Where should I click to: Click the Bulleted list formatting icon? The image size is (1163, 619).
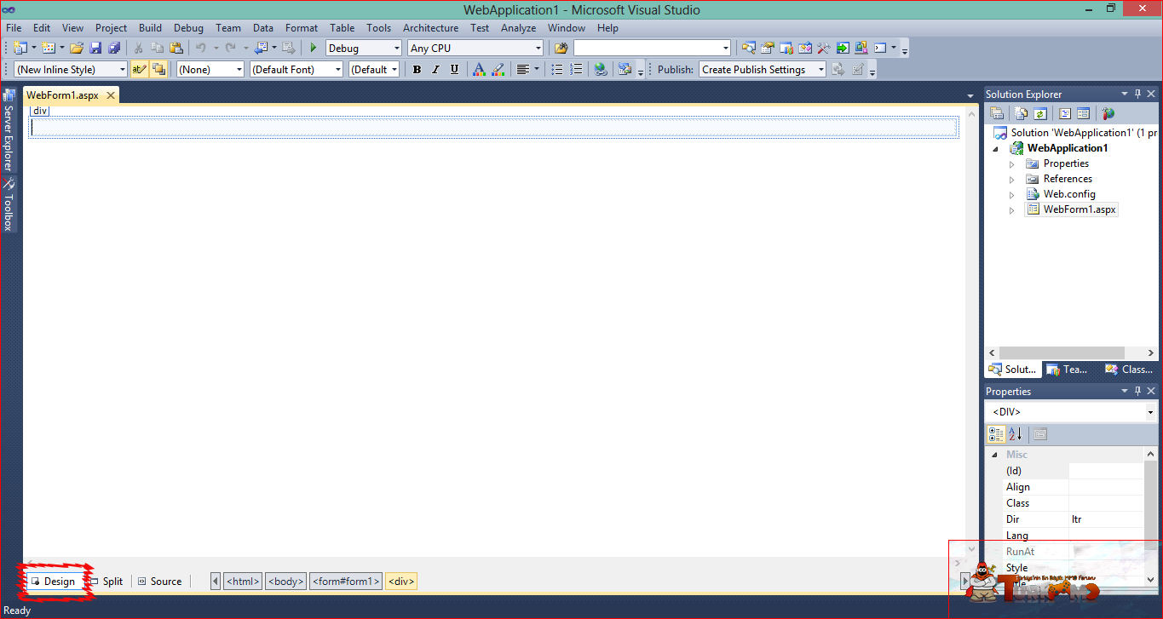[557, 70]
